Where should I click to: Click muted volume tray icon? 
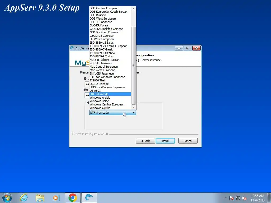[x=244, y=198]
